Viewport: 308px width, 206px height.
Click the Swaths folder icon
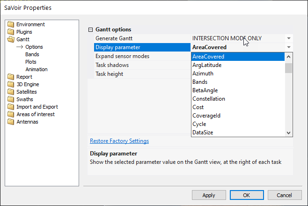[x=11, y=99]
